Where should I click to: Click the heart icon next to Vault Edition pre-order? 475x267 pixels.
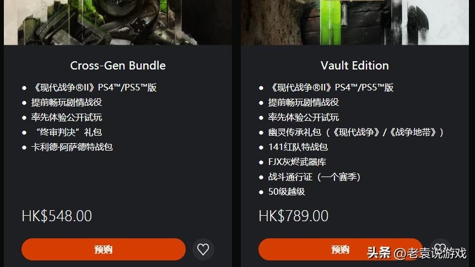click(x=440, y=249)
